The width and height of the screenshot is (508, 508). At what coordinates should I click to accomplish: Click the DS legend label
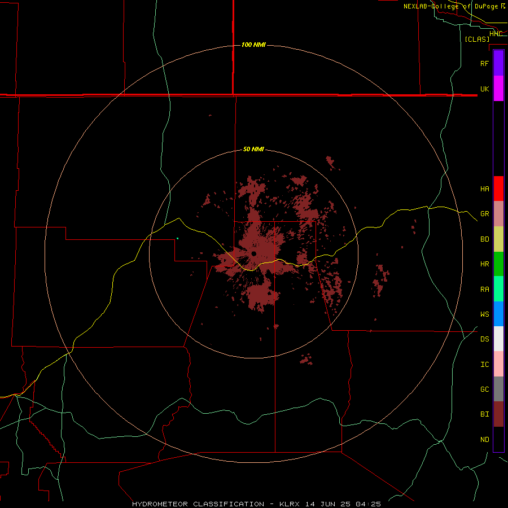[484, 339]
